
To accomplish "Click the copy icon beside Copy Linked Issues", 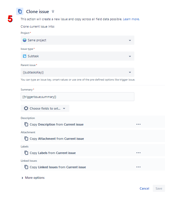I will coord(26,167).
